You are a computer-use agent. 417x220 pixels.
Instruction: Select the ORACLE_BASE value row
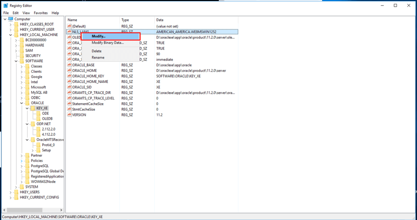tap(83, 65)
